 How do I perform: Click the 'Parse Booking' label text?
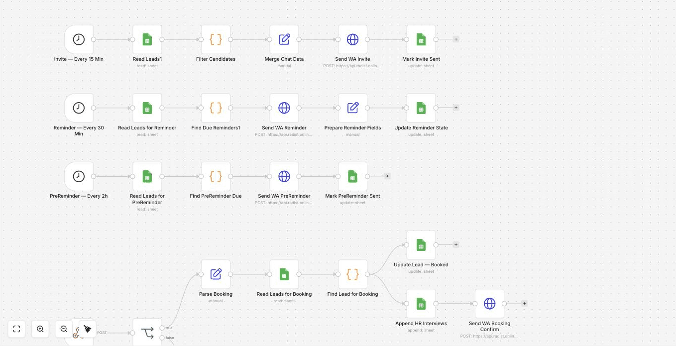click(x=216, y=294)
